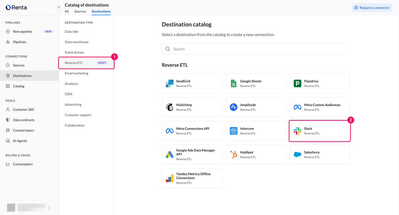Click the RESET badge on Reverse ETL
The width and height of the screenshot is (399, 215).
point(102,63)
